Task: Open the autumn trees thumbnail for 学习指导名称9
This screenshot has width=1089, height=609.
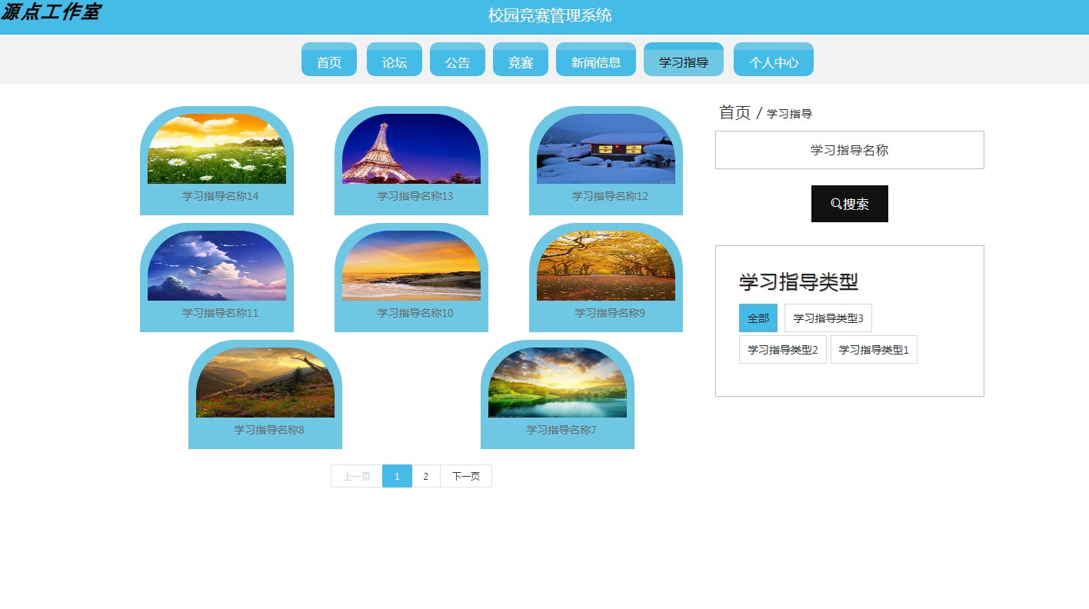Action: [606, 265]
